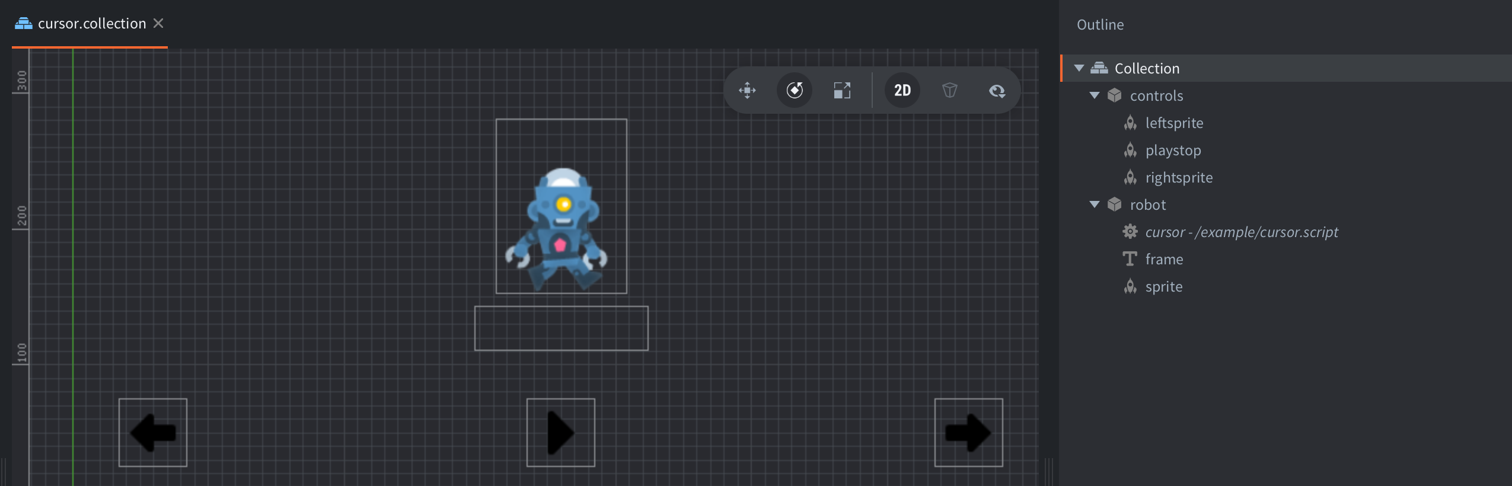Screen dimensions: 1512x486
Task: Click the right arrow sprite in scene
Action: coord(968,433)
